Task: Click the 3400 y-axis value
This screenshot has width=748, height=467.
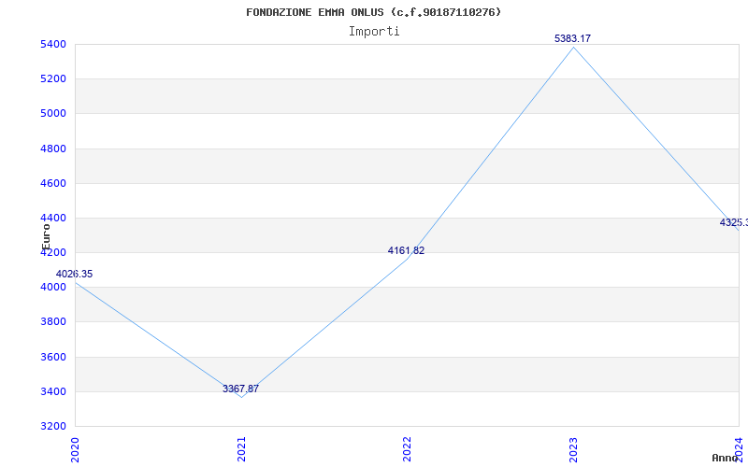Action: click(52, 391)
